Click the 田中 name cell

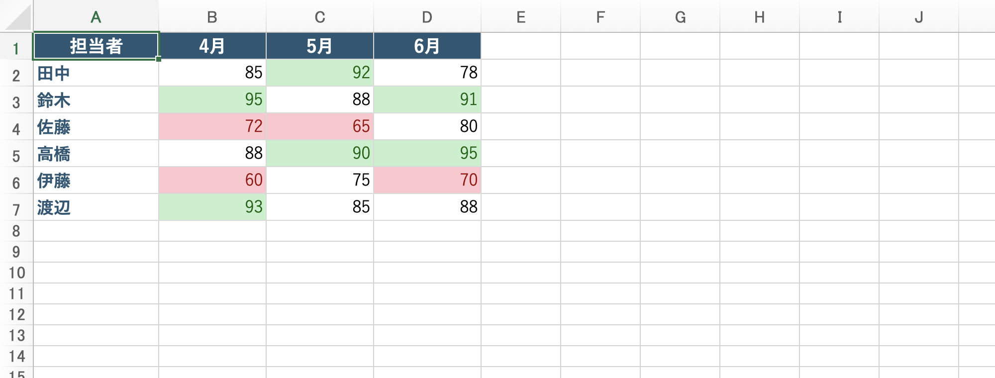pyautogui.click(x=96, y=73)
